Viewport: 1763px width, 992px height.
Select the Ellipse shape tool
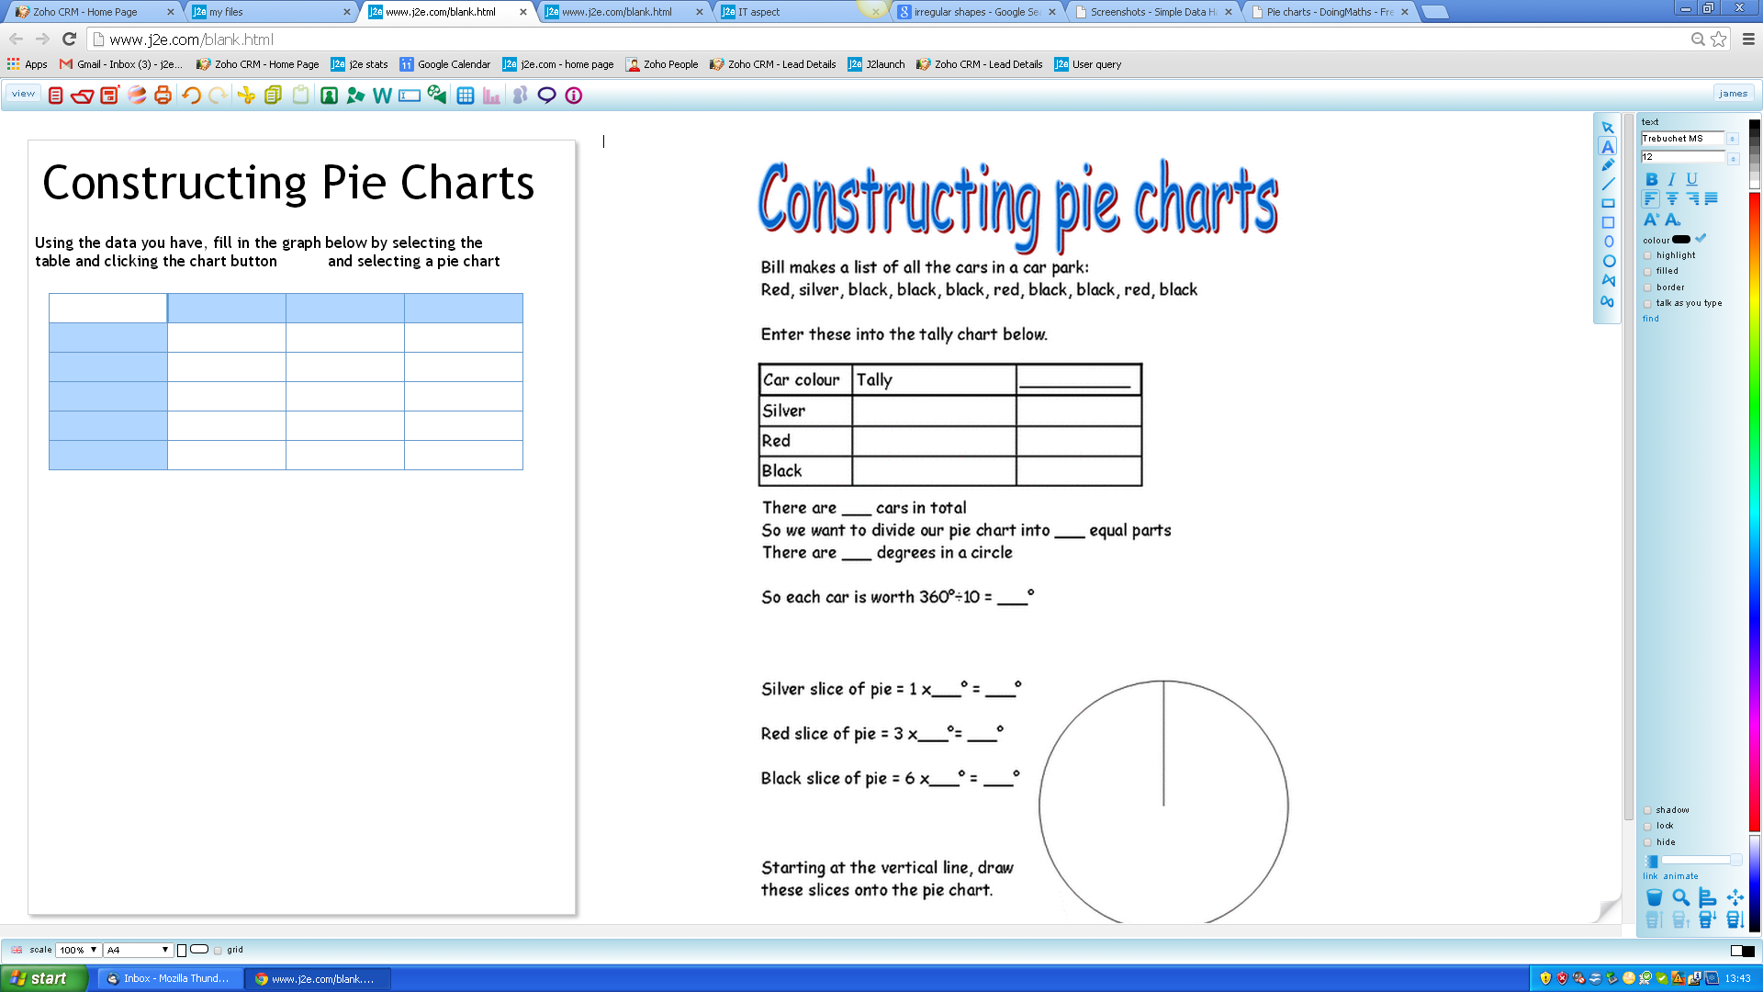(x=1609, y=241)
